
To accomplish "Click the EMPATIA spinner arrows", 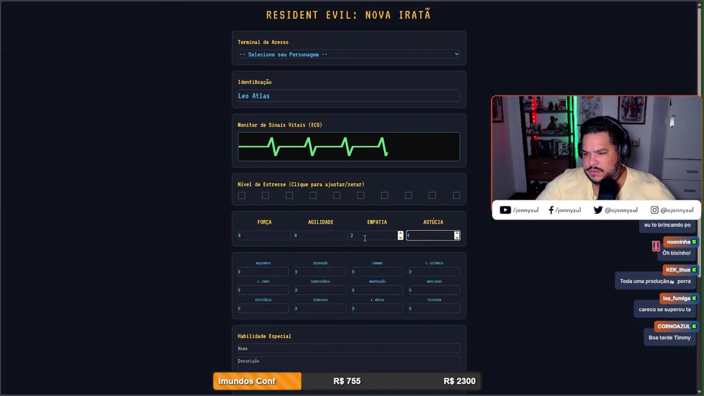I will (400, 235).
